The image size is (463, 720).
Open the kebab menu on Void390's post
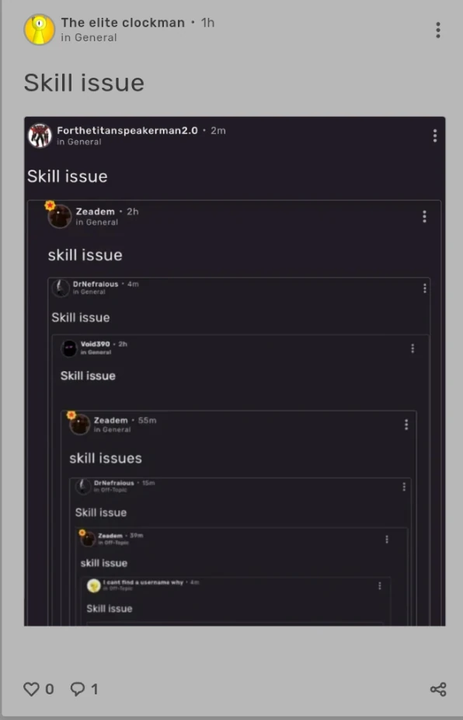click(413, 348)
